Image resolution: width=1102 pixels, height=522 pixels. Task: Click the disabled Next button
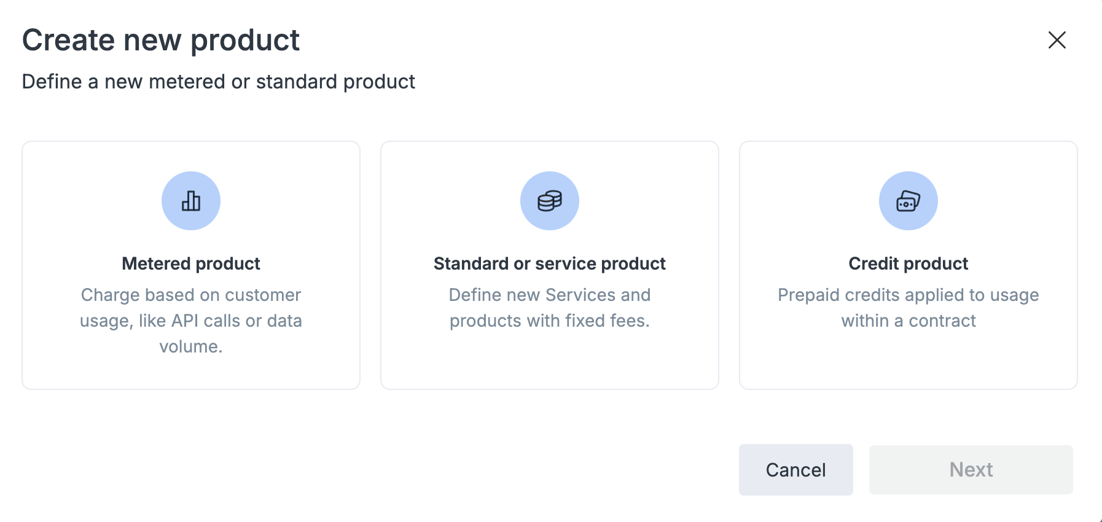(971, 470)
